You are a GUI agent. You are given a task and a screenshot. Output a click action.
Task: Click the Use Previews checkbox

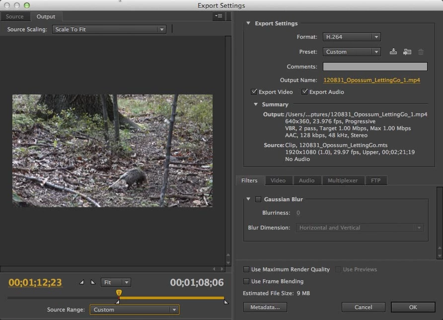click(x=338, y=269)
